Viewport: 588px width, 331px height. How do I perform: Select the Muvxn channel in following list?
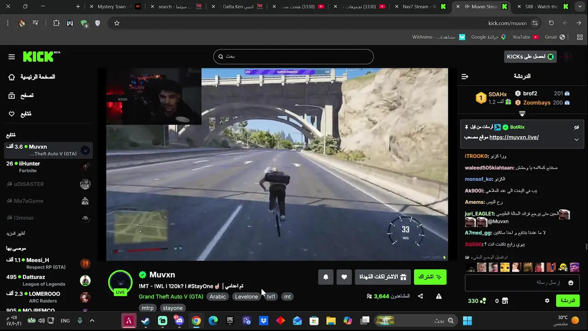(x=48, y=150)
